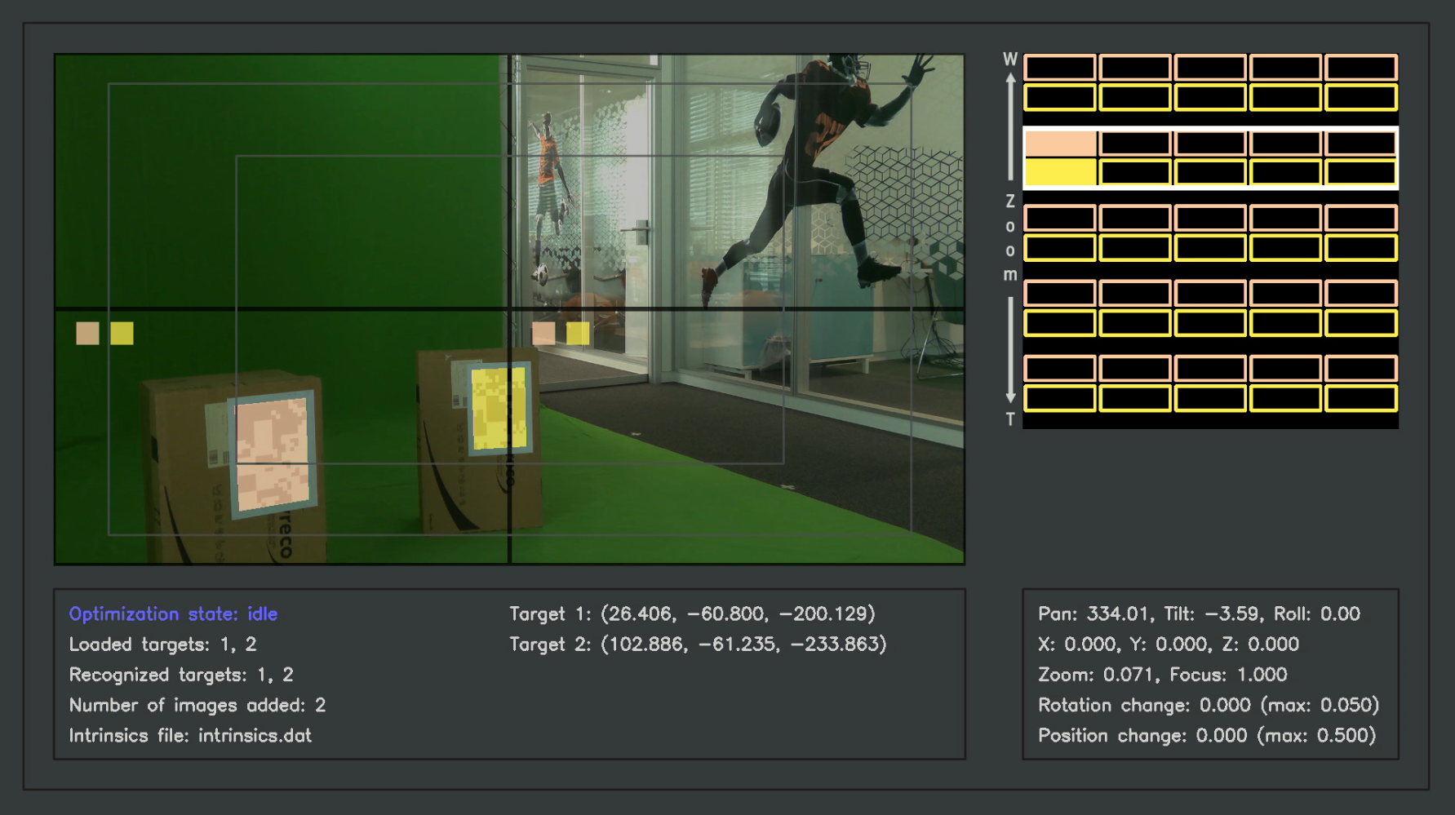The height and width of the screenshot is (815, 1455).
Task: Click the Rotation change readout
Action: point(1209,705)
